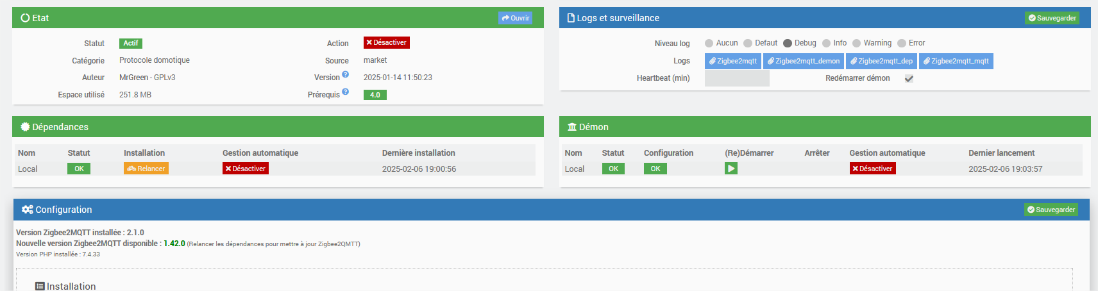Click the Démon Statut OK badge
Screen dimensions: 1098x291
(613, 169)
